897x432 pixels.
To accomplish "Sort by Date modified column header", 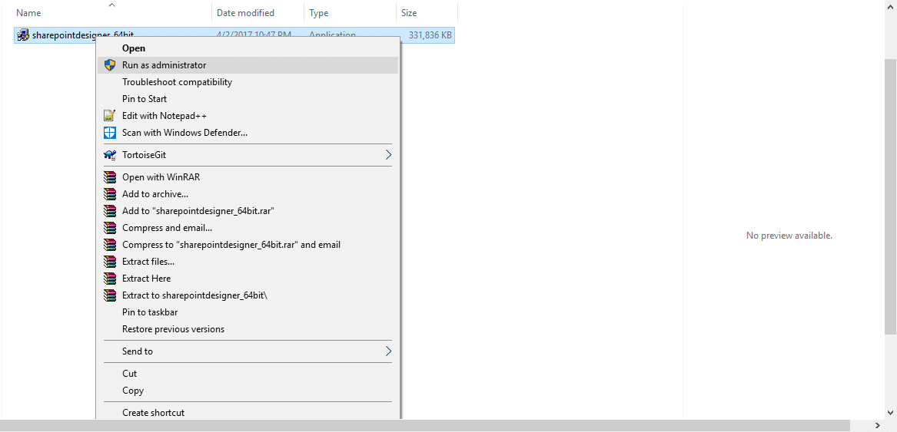I will (258, 12).
